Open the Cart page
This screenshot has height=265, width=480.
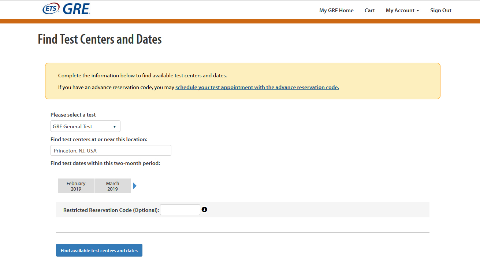(370, 10)
